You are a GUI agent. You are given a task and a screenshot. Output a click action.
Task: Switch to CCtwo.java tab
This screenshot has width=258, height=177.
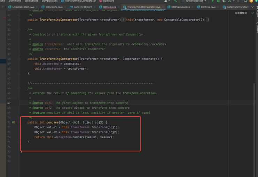109,7
